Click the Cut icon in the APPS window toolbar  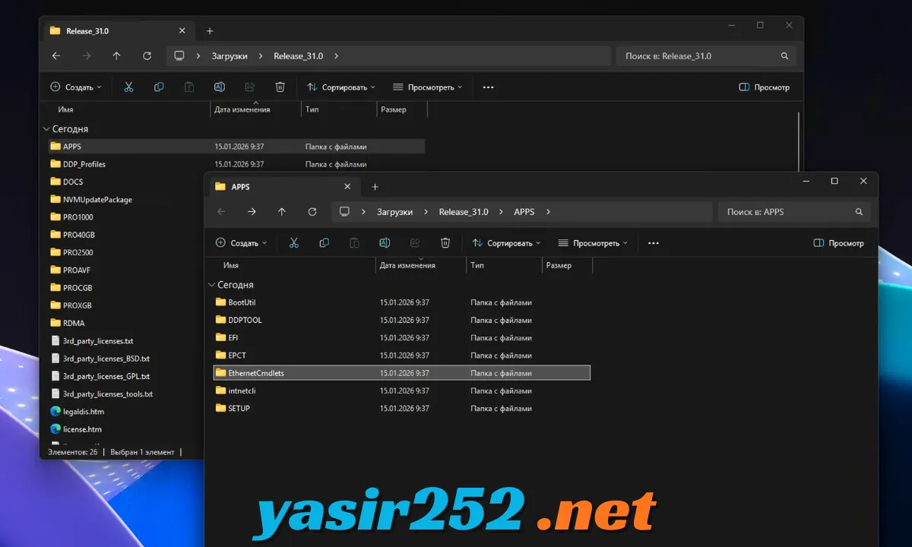pyautogui.click(x=294, y=243)
